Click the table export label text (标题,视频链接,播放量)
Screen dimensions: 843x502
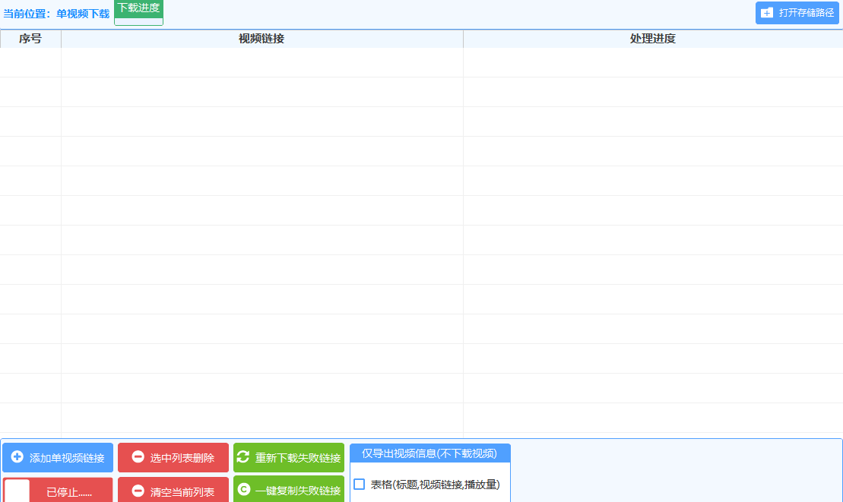pos(435,485)
